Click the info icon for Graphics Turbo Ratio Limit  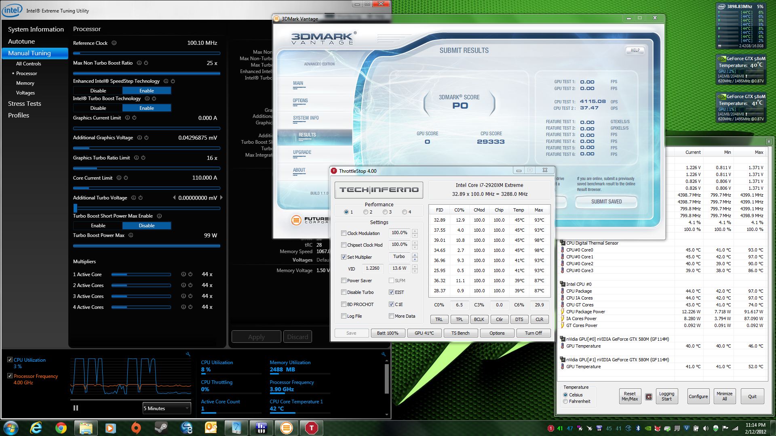click(x=136, y=158)
